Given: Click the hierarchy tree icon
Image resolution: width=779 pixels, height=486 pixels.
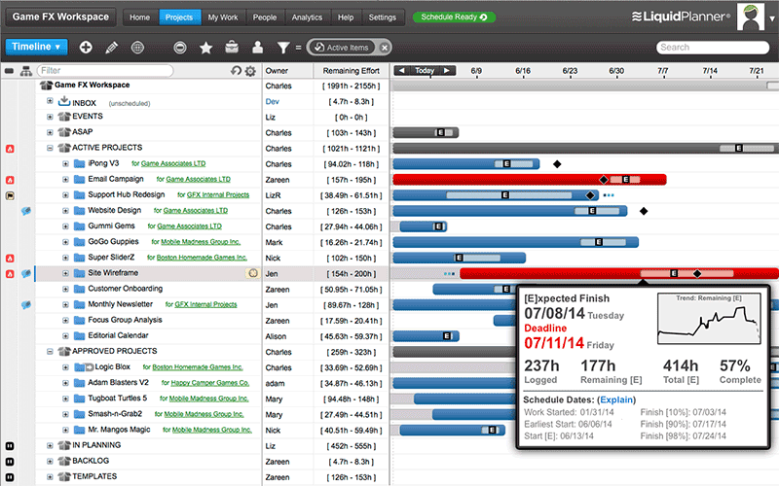Looking at the screenshot, I should [x=26, y=71].
